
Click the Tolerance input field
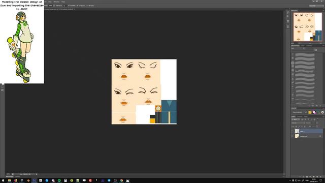(x=64, y=6)
